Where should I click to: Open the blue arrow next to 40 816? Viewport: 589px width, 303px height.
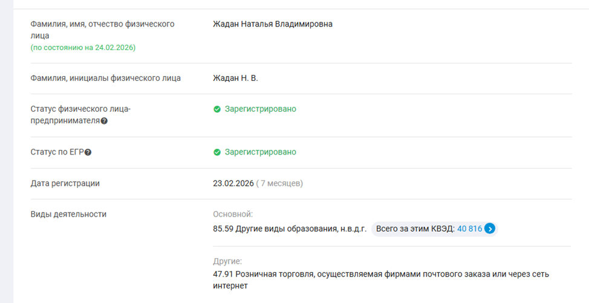click(x=489, y=228)
